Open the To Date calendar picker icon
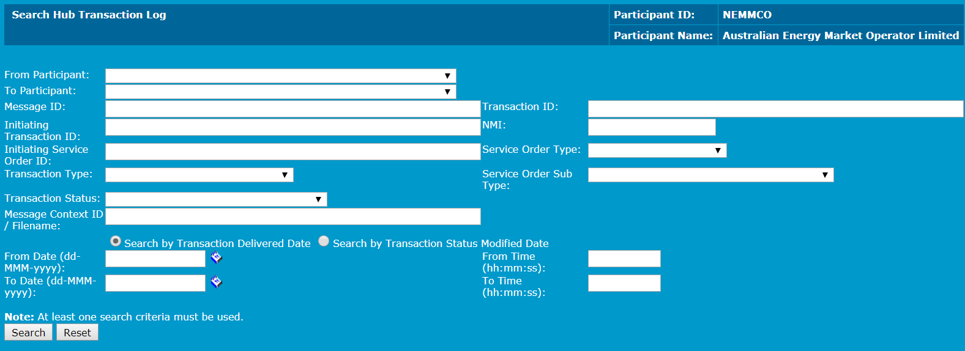The height and width of the screenshot is (351, 965). tap(216, 283)
